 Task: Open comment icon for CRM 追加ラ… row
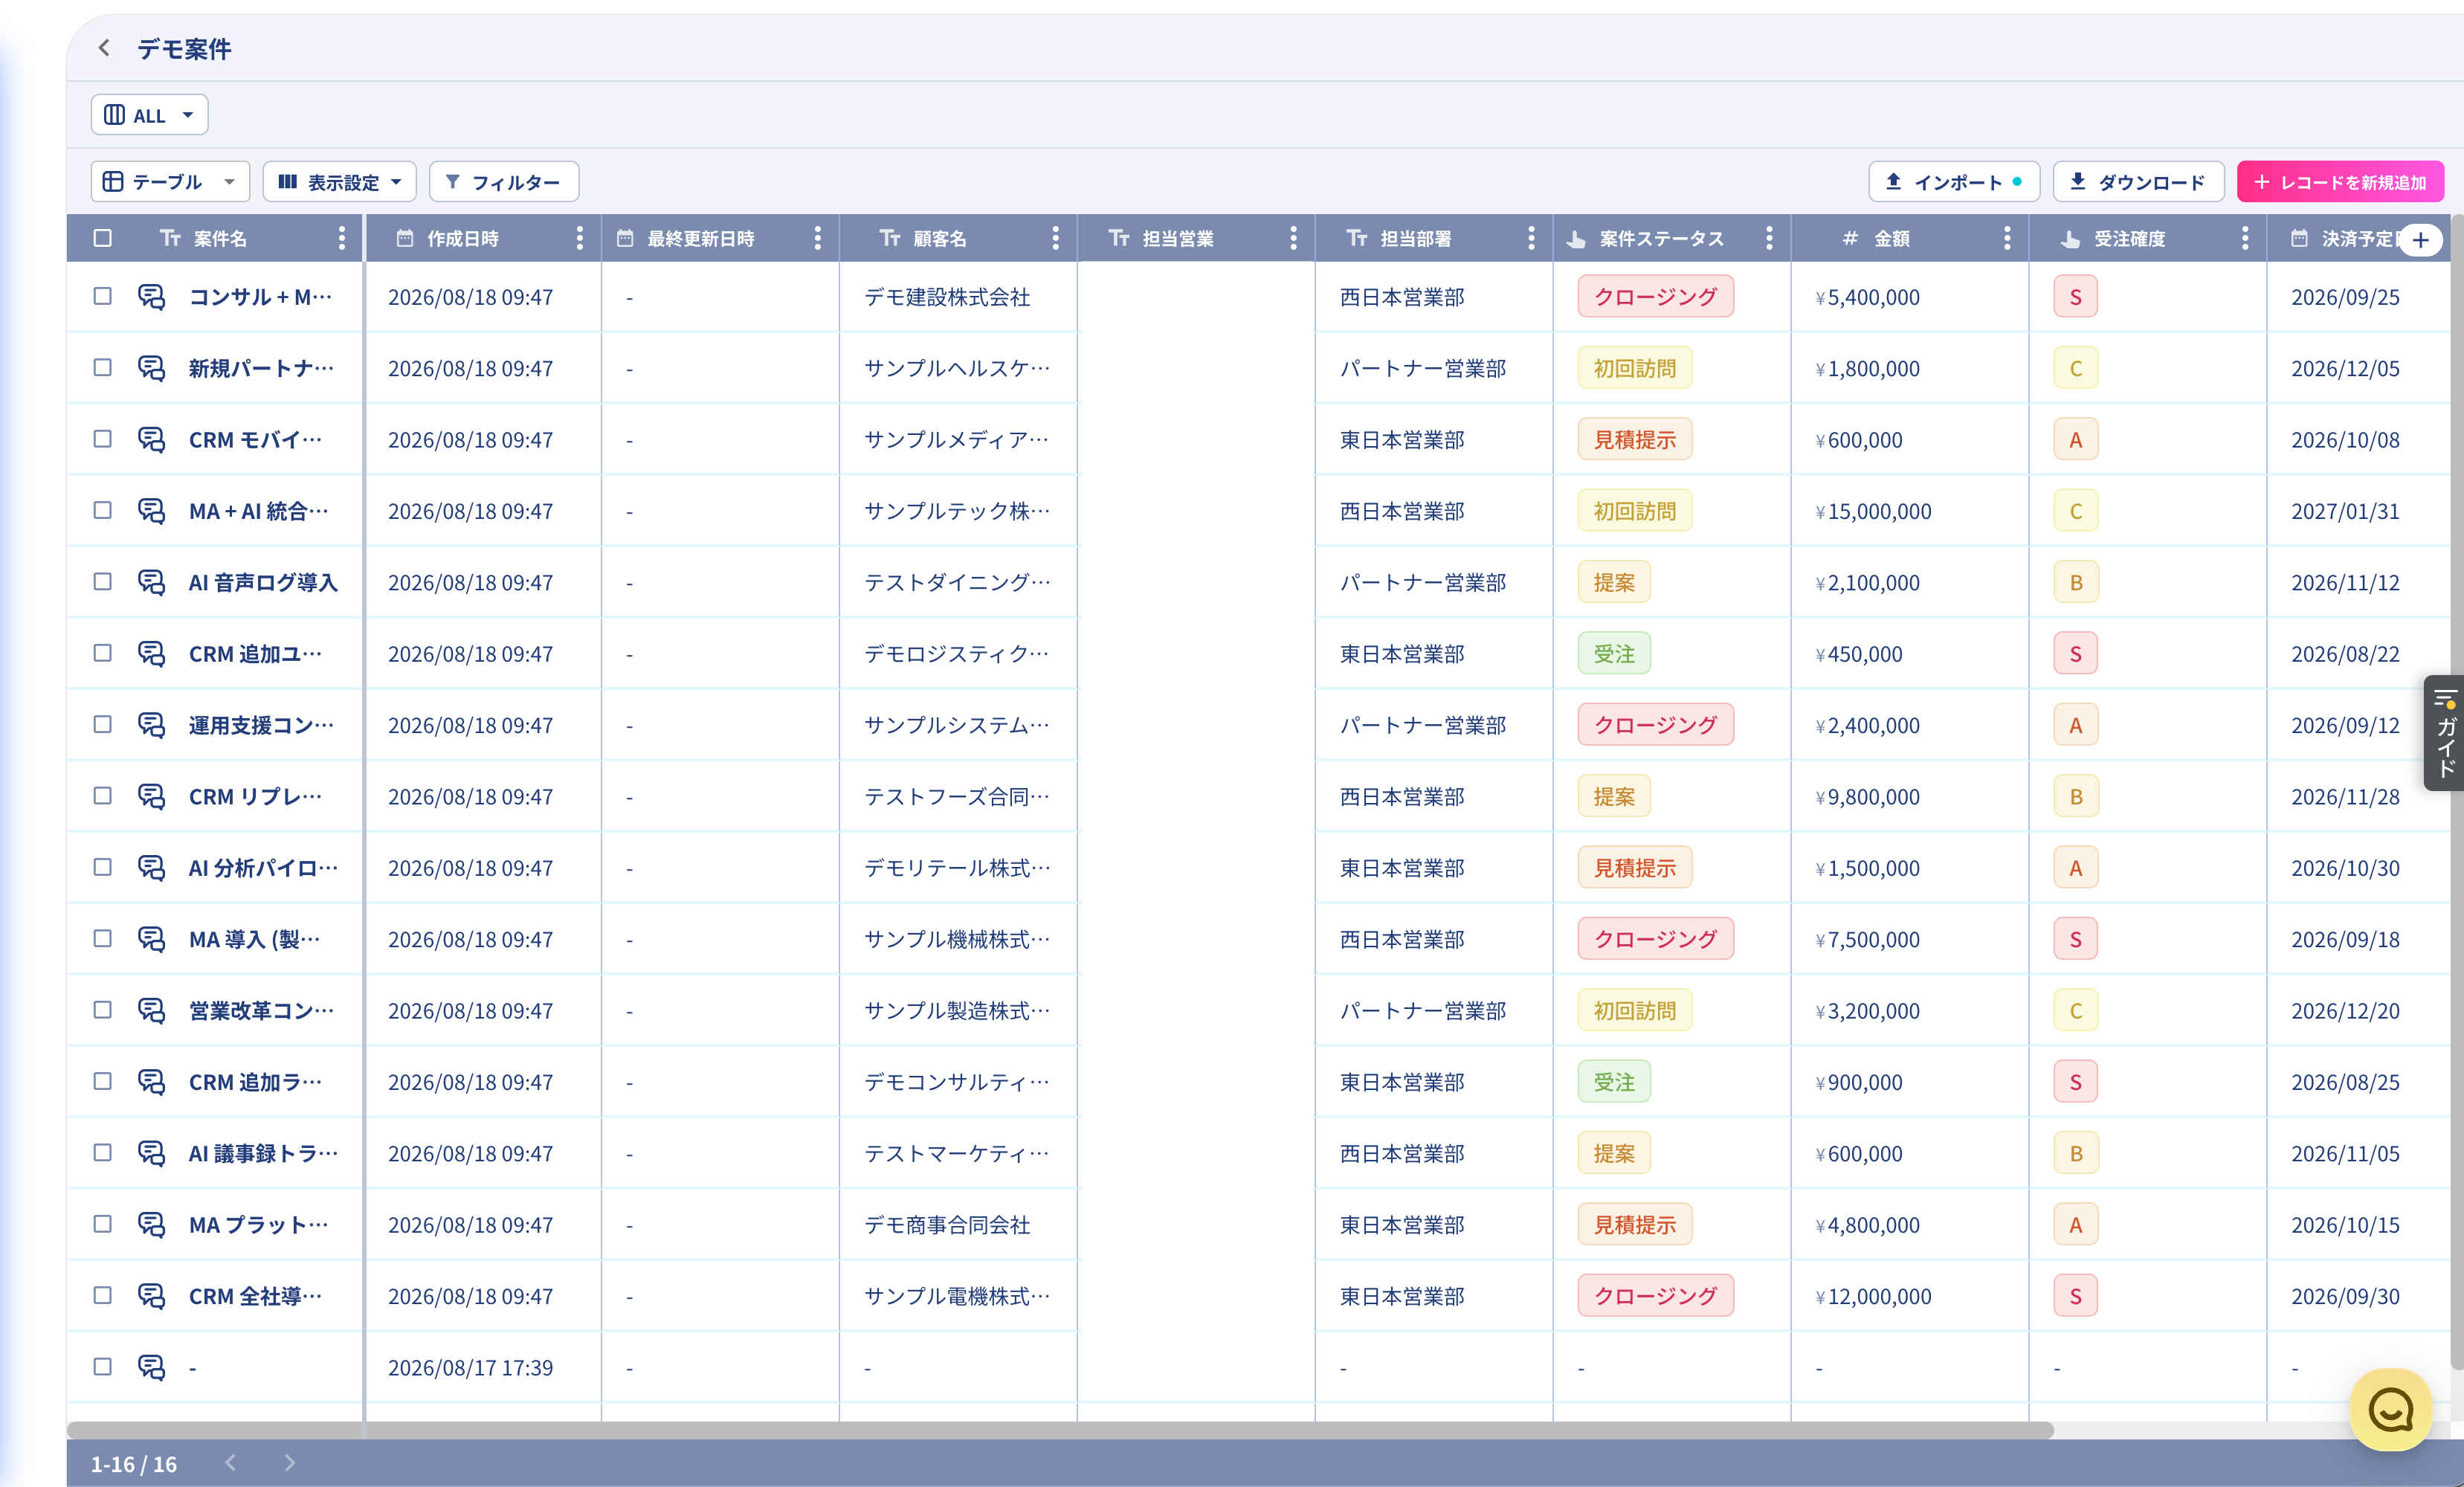coord(151,1082)
